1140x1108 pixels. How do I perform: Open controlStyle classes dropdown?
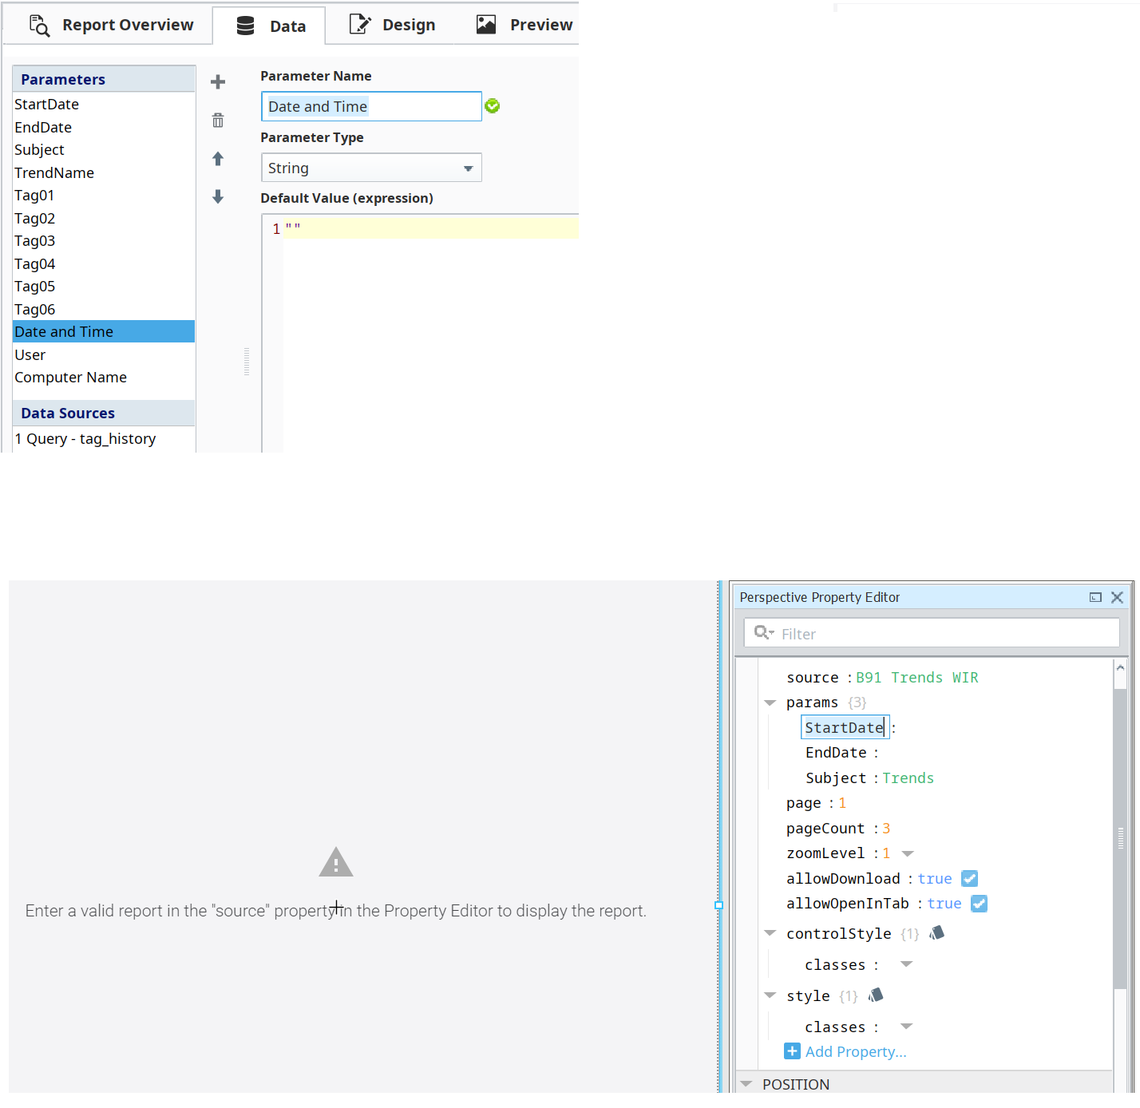tap(907, 964)
